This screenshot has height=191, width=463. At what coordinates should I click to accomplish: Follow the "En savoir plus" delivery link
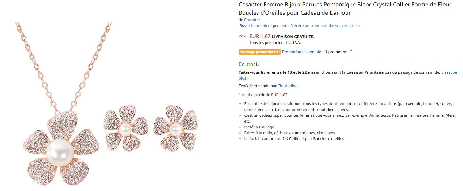pyautogui.click(x=449, y=72)
